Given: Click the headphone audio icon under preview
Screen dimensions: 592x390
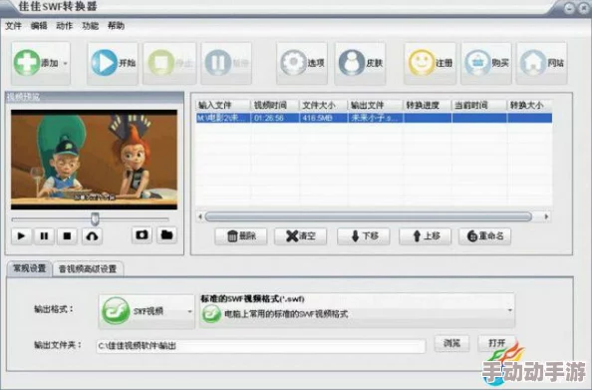Looking at the screenshot, I should [92, 236].
